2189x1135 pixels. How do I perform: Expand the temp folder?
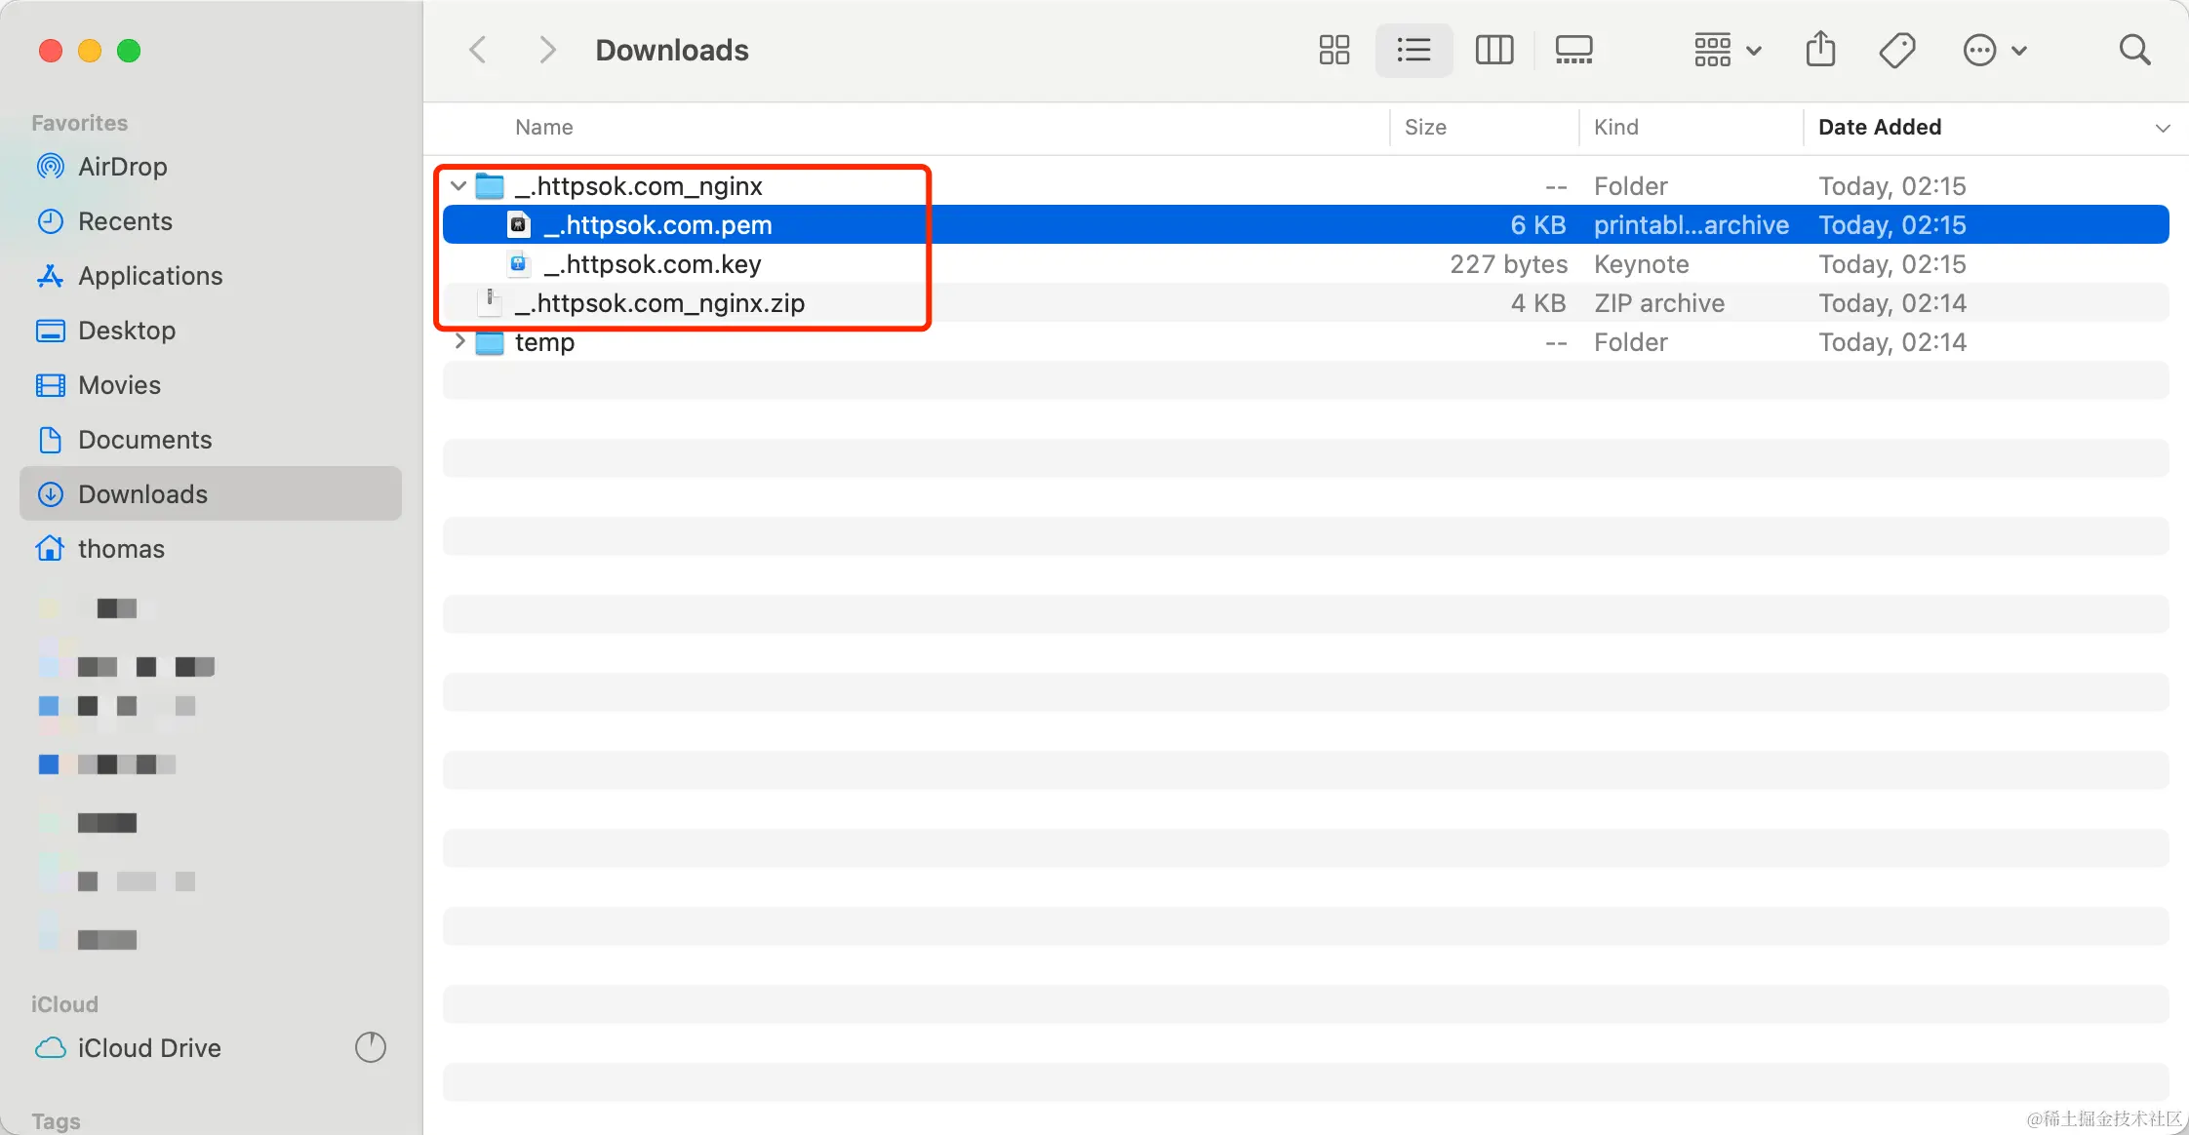click(x=459, y=341)
